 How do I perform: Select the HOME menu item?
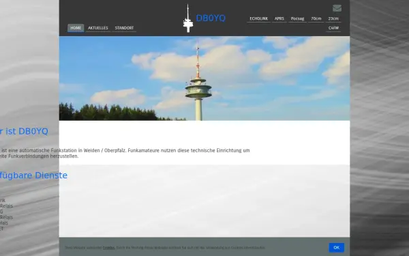pos(76,28)
